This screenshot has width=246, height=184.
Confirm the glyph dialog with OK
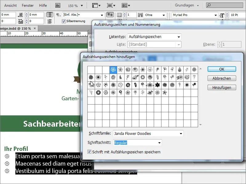(x=222, y=69)
